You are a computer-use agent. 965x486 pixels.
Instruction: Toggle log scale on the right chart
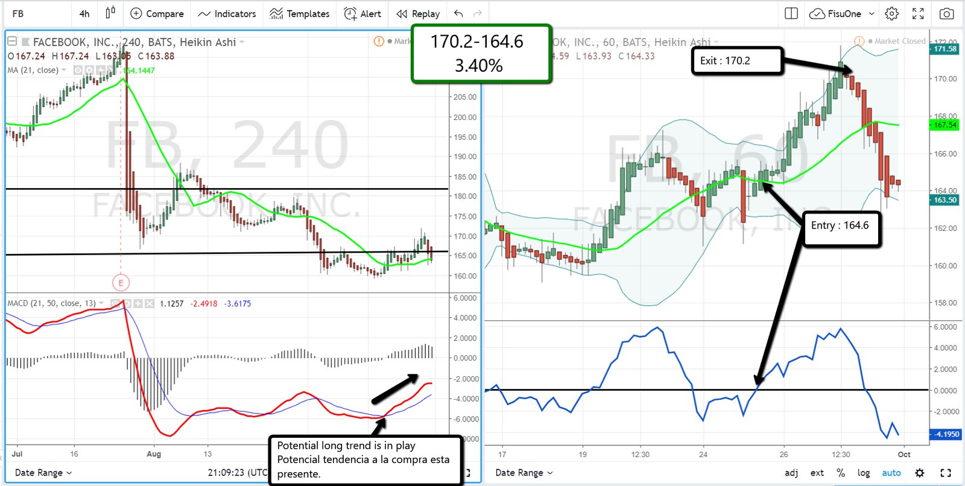[x=864, y=473]
